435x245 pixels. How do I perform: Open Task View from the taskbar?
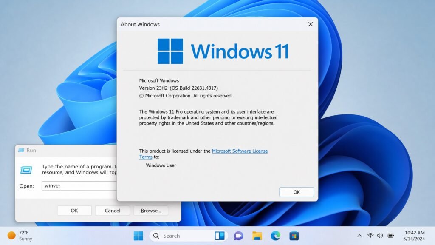220,236
